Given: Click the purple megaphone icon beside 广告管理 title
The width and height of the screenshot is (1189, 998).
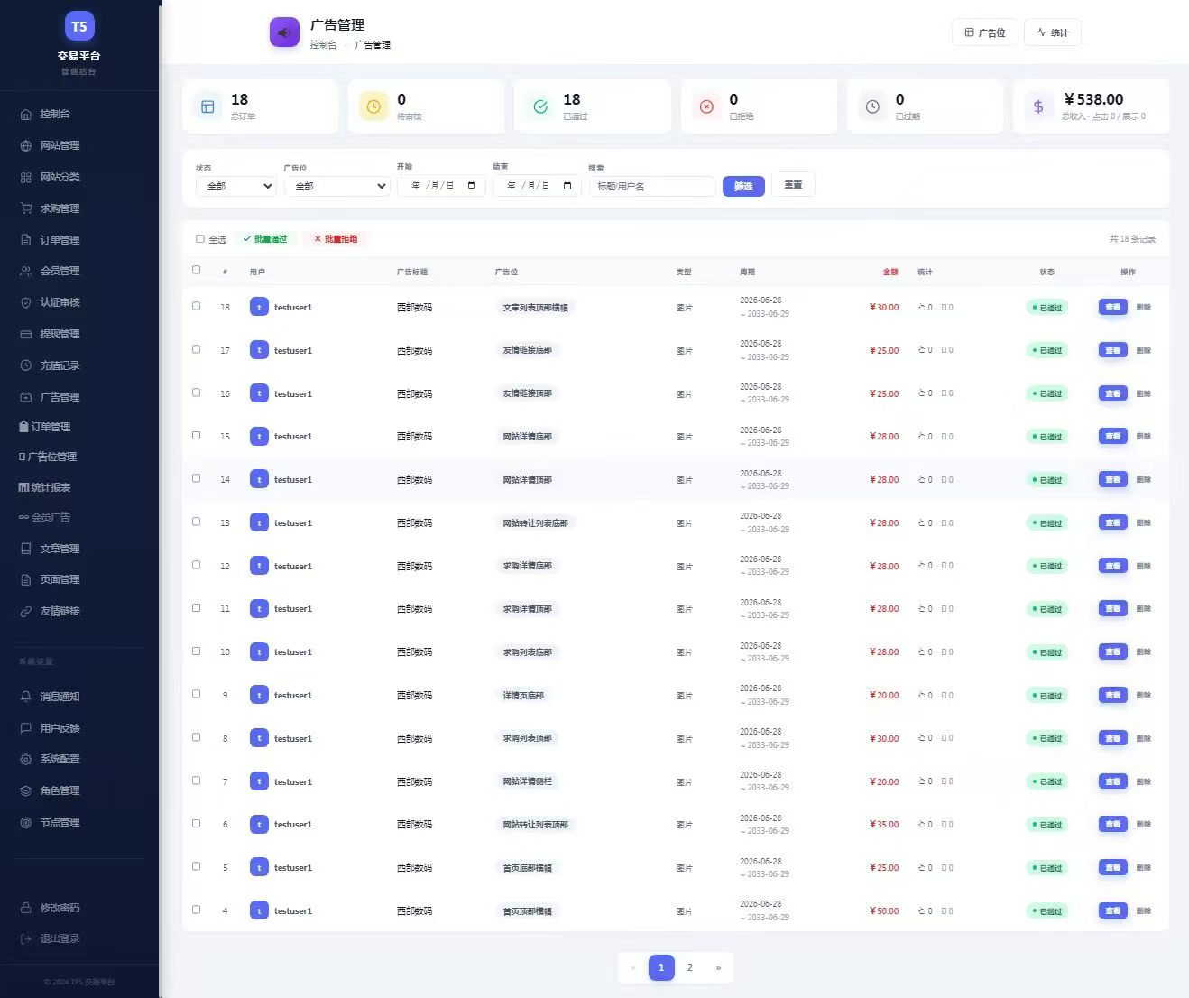Looking at the screenshot, I should [284, 33].
